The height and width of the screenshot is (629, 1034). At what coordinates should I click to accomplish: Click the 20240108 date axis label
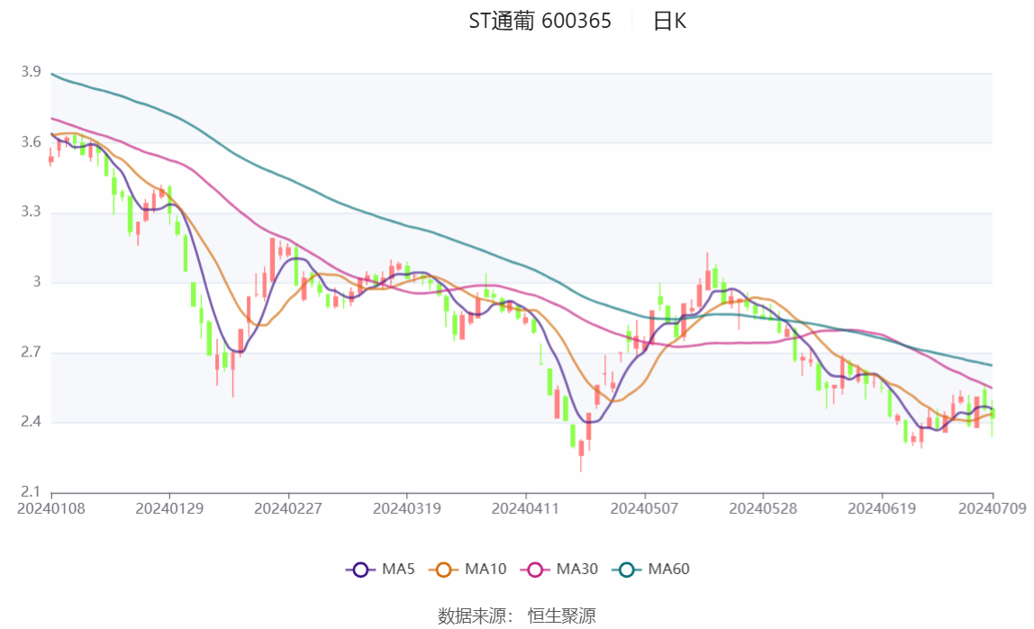coord(50,508)
